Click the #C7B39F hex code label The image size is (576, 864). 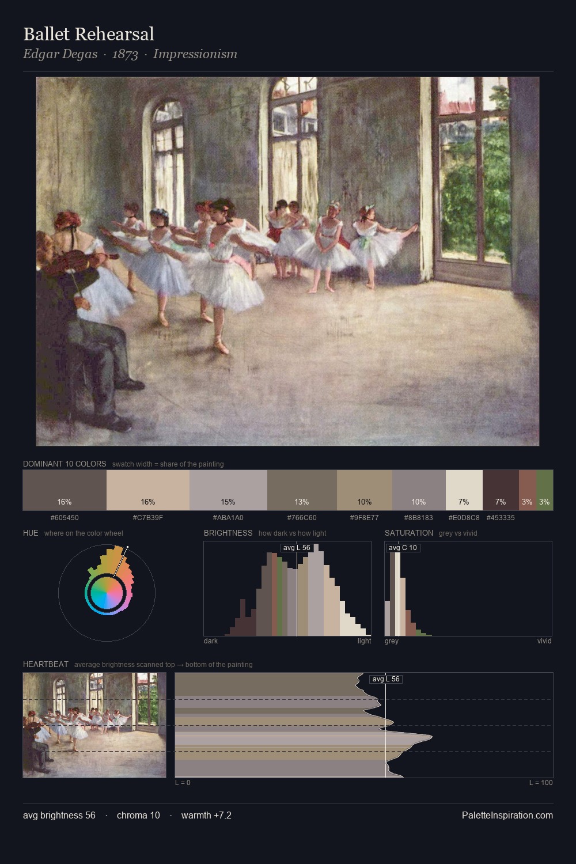(x=148, y=518)
